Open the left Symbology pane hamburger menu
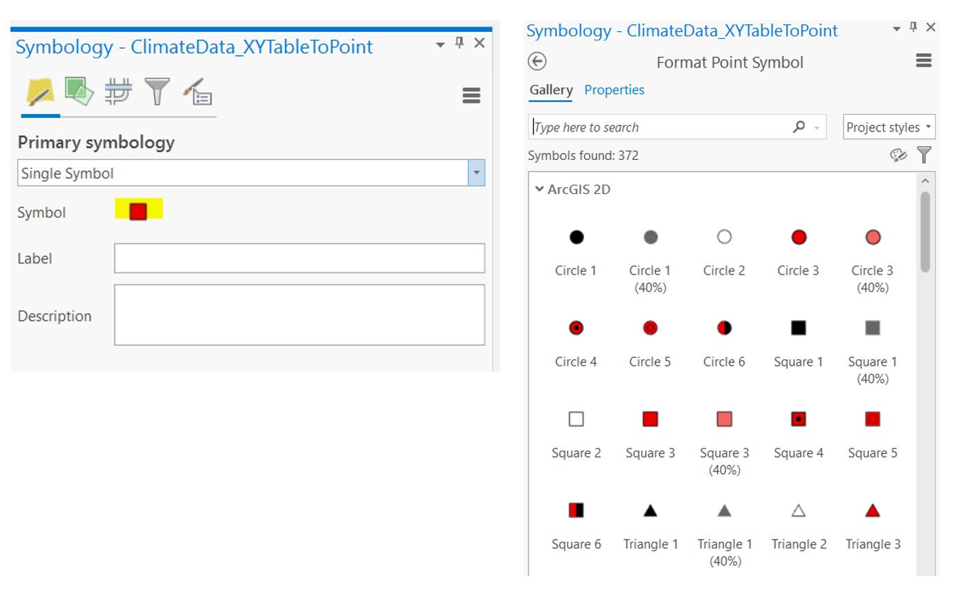This screenshot has width=959, height=596. (472, 96)
